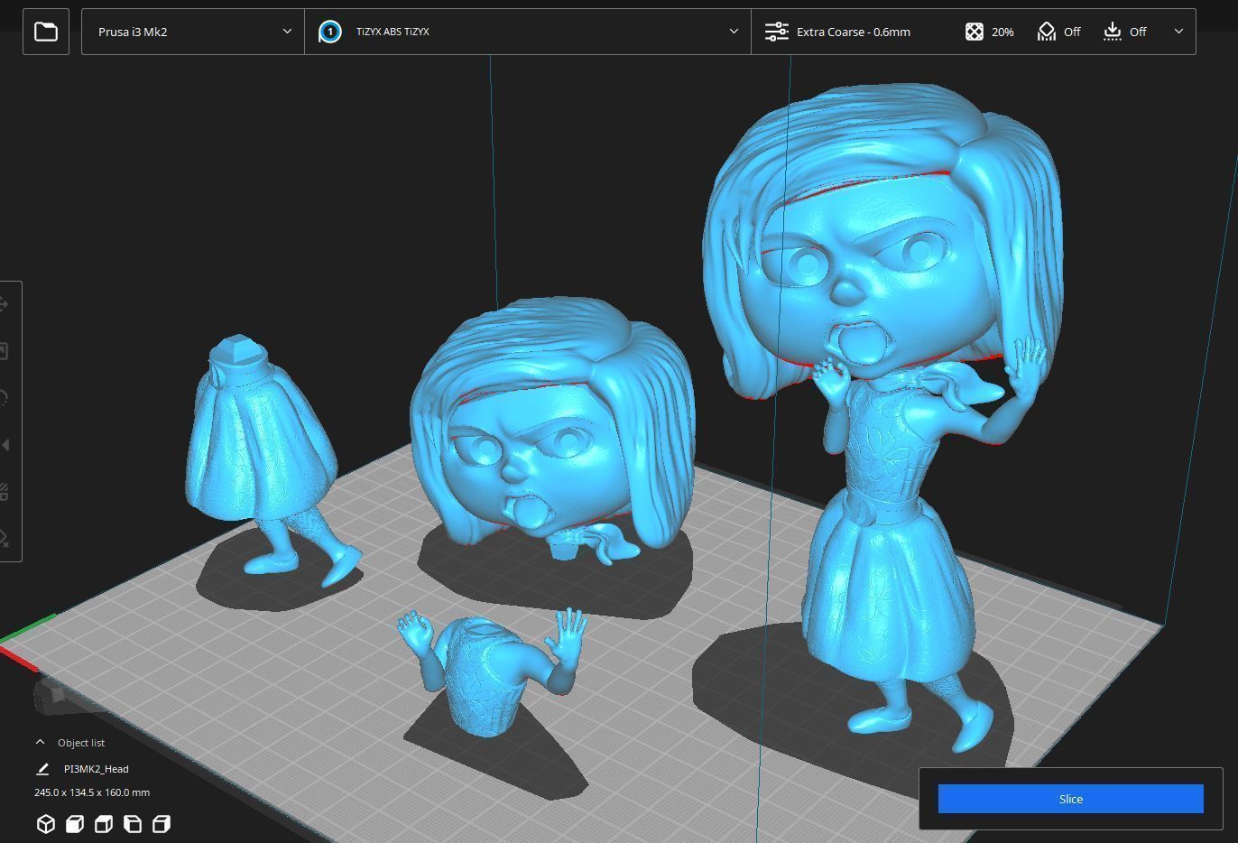Collapse the Object list chevron
The width and height of the screenshot is (1238, 843).
click(x=40, y=742)
